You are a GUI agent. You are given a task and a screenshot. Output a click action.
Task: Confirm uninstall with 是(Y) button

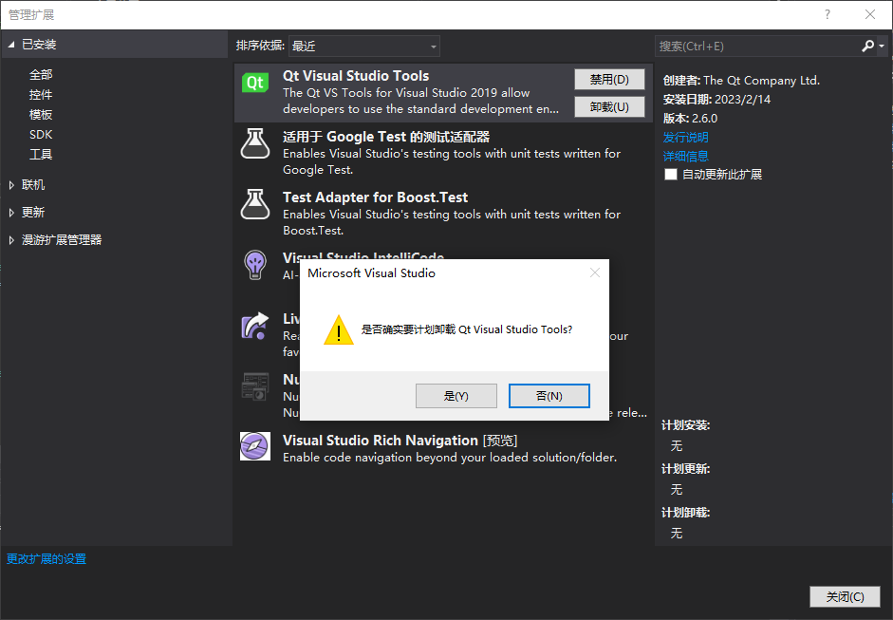tap(456, 396)
